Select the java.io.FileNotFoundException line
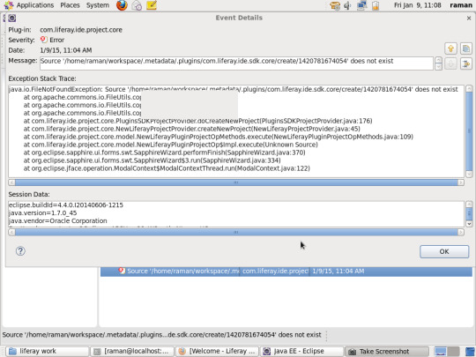 pos(233,89)
